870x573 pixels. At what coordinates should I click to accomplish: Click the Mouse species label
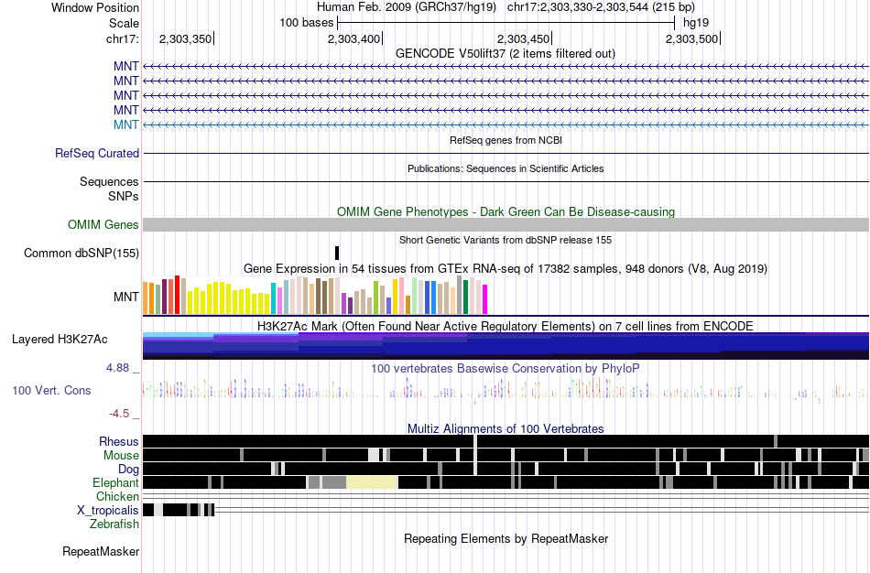pos(121,456)
